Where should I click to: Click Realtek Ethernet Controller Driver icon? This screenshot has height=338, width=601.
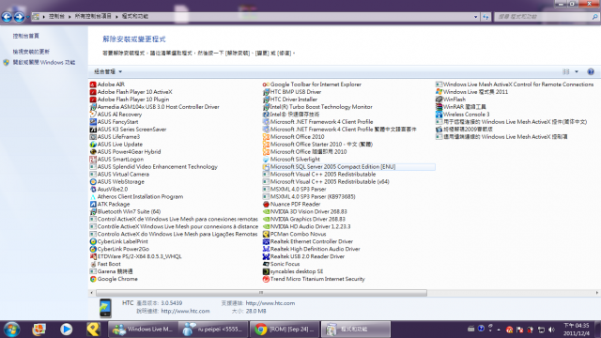266,241
